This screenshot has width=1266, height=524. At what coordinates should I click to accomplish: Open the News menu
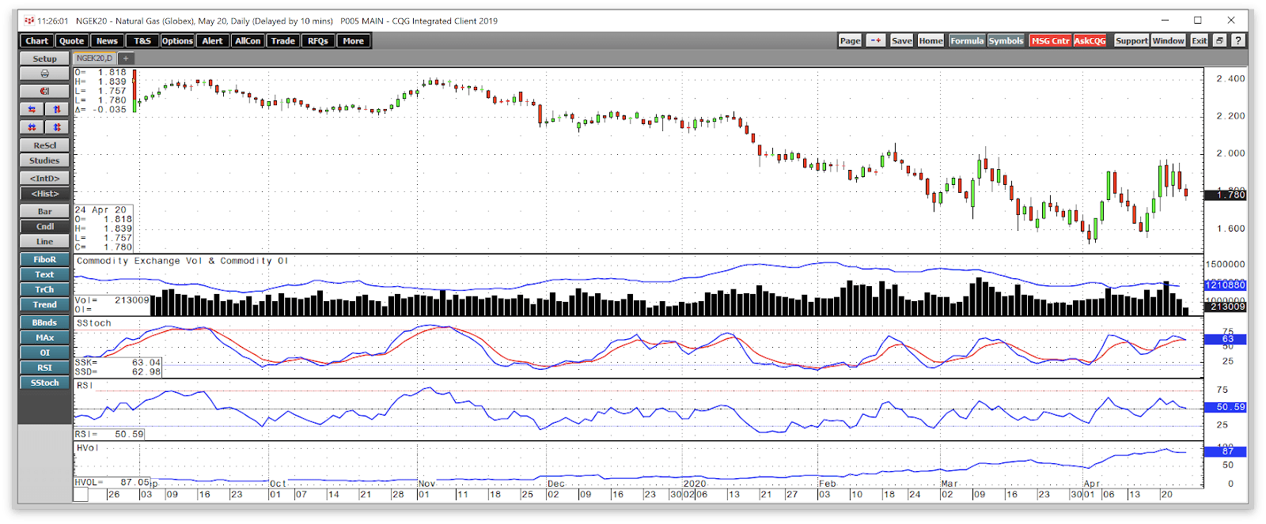(107, 41)
